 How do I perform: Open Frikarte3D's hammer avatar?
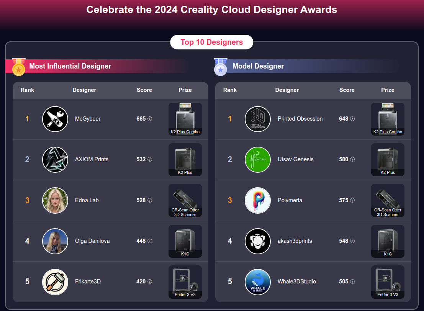[x=55, y=282]
